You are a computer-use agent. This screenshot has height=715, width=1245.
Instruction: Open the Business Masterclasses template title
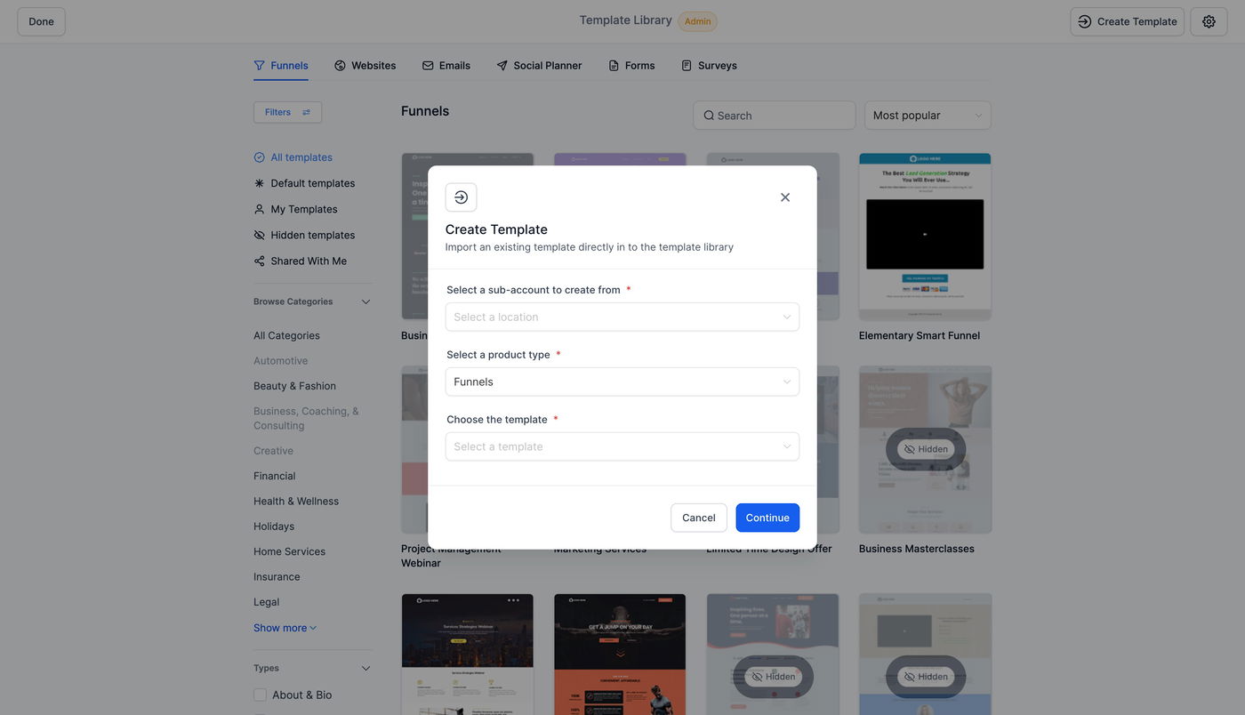(917, 549)
